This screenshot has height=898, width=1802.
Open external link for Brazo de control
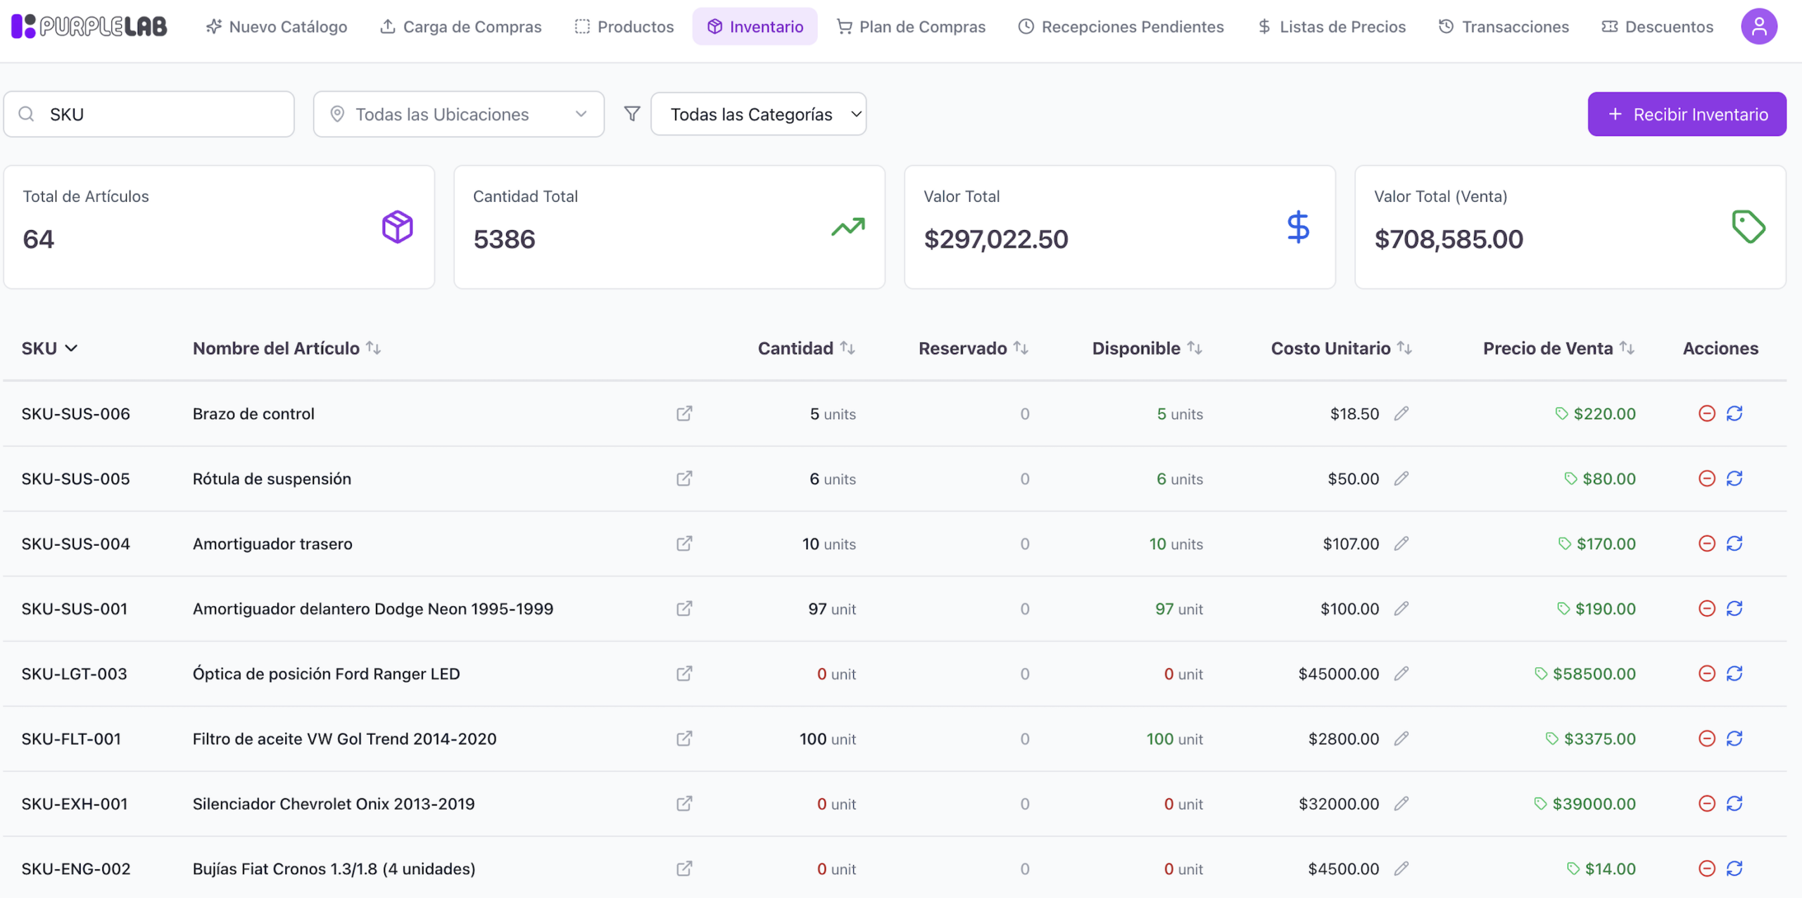[x=684, y=413]
